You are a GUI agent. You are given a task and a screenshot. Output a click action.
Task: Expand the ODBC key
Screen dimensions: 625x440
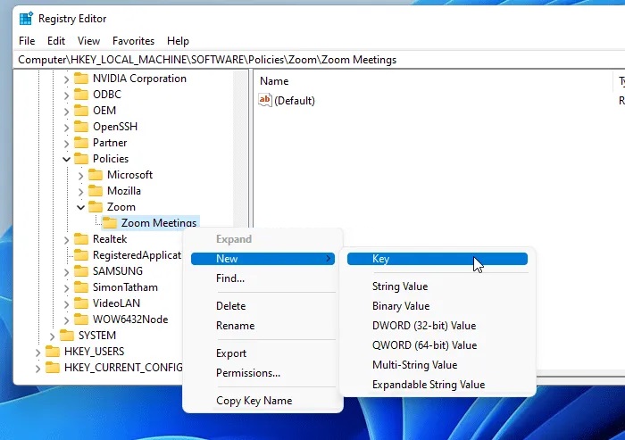67,95
